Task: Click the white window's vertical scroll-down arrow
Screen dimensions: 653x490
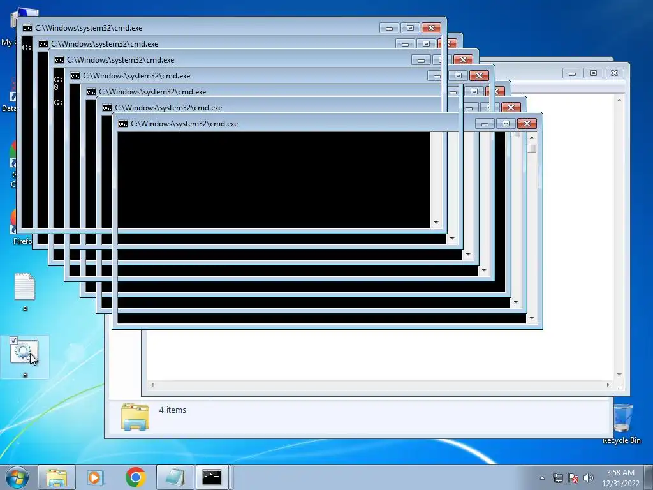Action: (619, 375)
